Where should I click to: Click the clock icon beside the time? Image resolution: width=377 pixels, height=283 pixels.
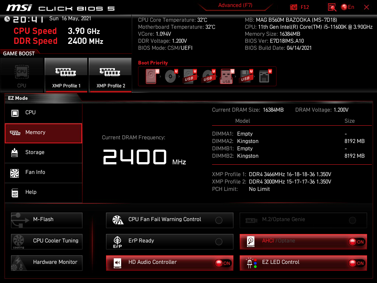(7, 19)
